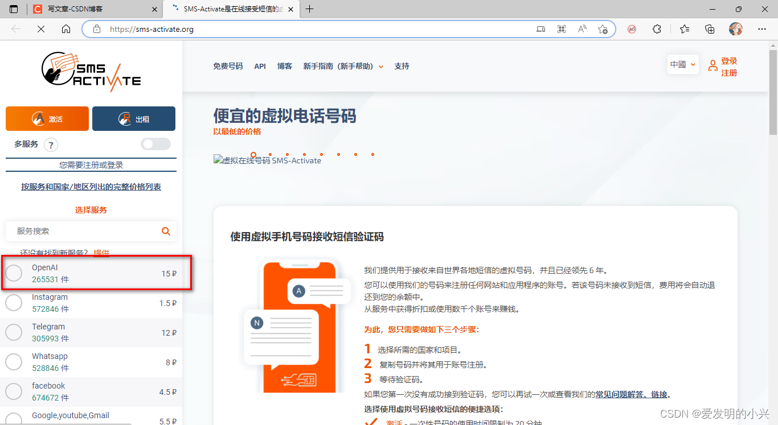778x425 pixels.
Task: Open the browser settings and more menu
Action: tap(761, 29)
